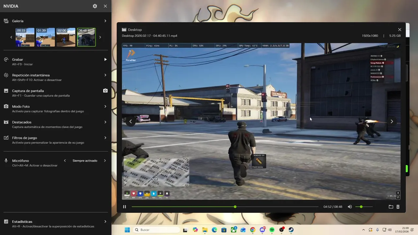This screenshot has width=418, height=235.
Task: Close the Desktop video viewer
Action: tap(399, 29)
